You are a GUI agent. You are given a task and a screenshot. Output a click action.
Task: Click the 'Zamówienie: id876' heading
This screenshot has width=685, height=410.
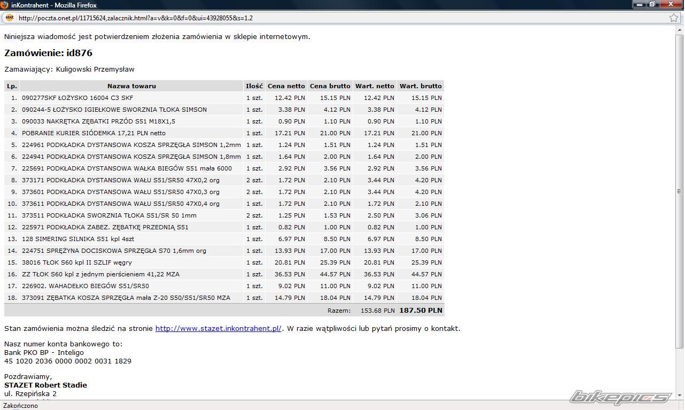click(48, 53)
